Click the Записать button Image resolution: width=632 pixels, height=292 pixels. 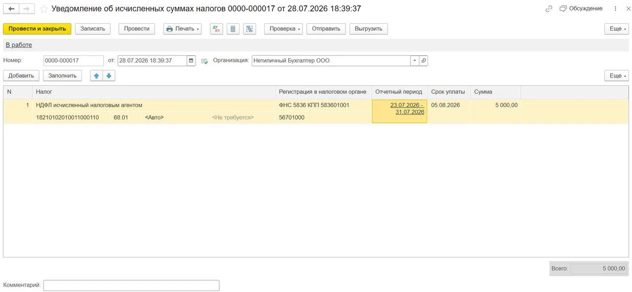pos(93,29)
